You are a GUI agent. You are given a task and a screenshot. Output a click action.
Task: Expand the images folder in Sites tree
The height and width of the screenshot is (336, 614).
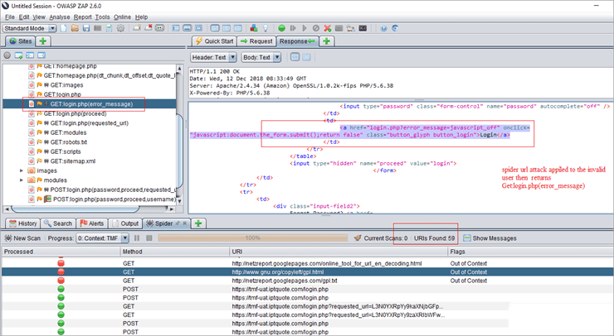click(22, 170)
